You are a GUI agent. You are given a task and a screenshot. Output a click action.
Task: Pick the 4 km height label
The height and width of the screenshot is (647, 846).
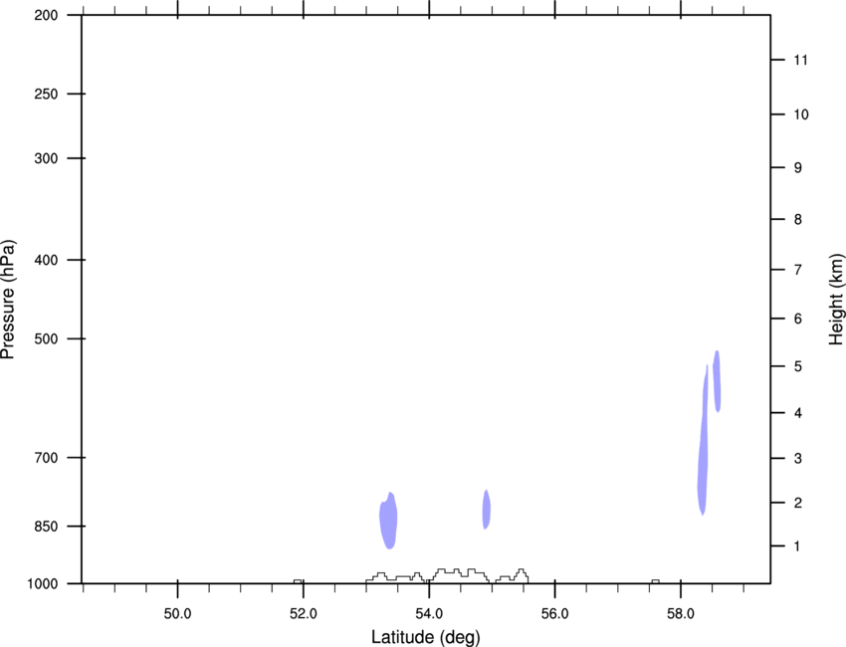pos(798,413)
